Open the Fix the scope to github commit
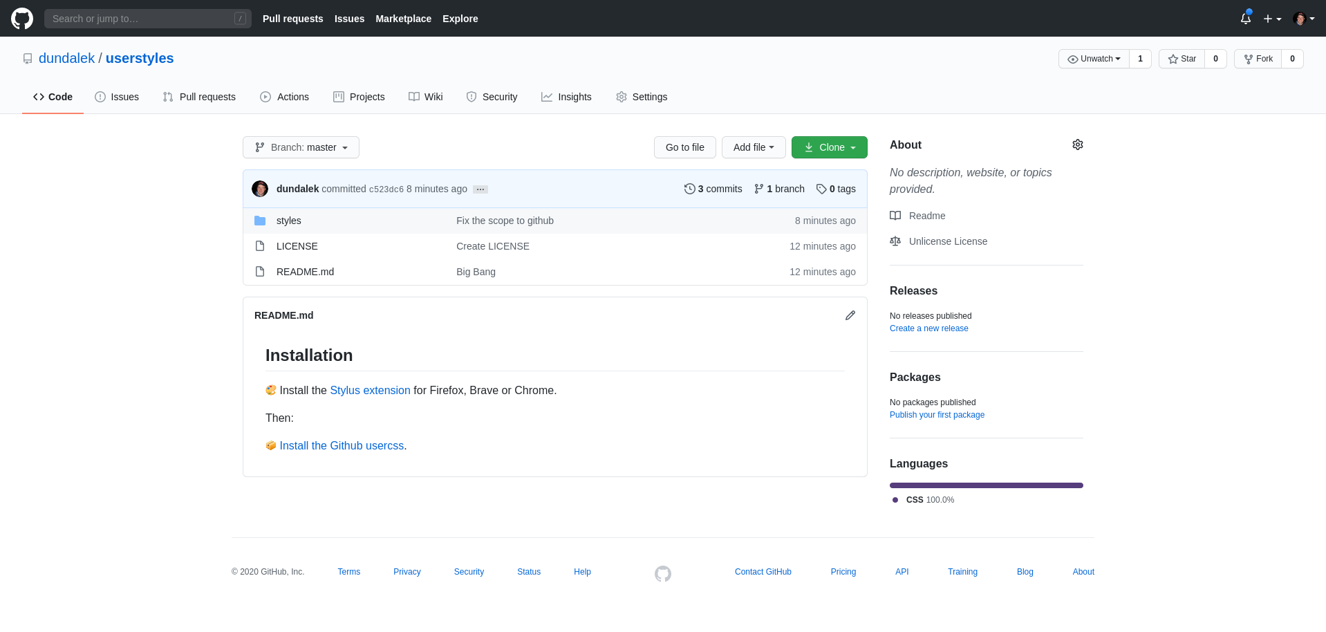Screen dimensions: 1326x632 pyautogui.click(x=505, y=221)
